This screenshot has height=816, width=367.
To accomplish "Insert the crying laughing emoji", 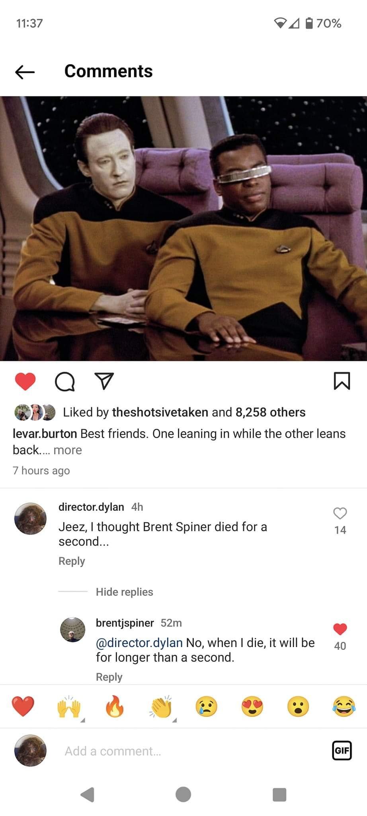I will pos(344,707).
